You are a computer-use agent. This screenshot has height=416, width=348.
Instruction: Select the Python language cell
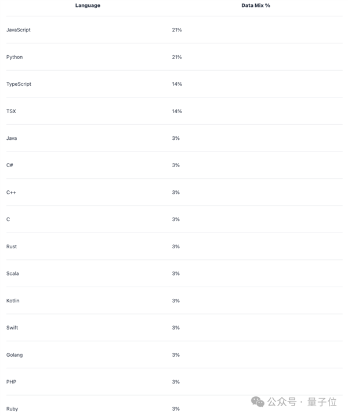coord(14,57)
